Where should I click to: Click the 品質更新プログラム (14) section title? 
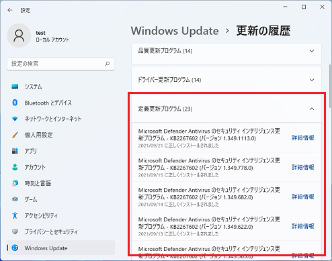click(x=165, y=51)
